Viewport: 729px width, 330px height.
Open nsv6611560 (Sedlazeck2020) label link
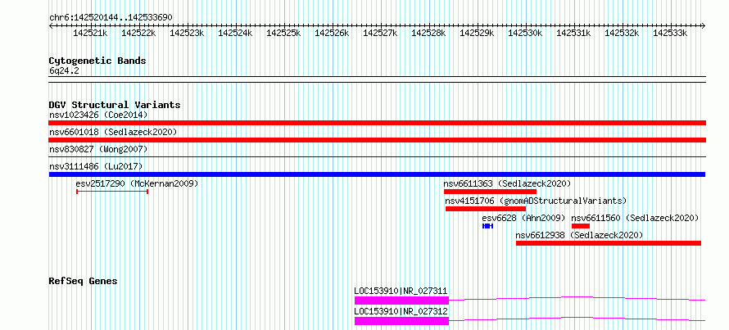[635, 218]
